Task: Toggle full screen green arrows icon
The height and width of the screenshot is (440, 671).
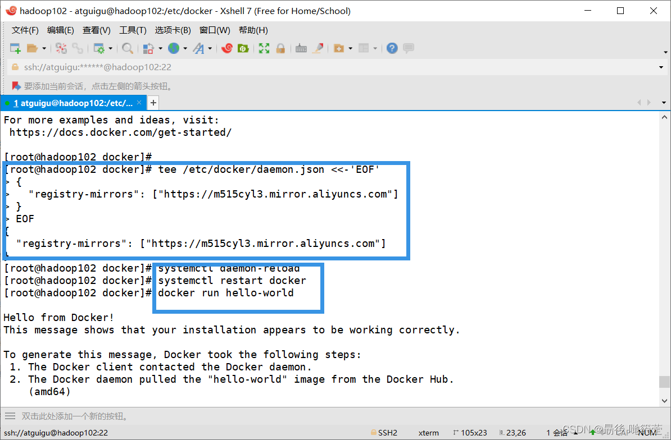Action: 264,48
